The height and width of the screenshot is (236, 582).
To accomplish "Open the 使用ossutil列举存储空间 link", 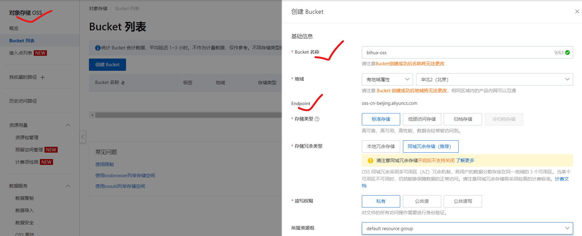I will tap(120, 186).
